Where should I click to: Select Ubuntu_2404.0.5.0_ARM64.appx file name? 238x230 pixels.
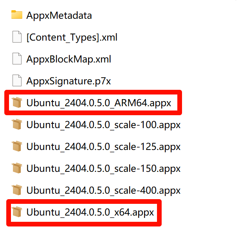99,103
